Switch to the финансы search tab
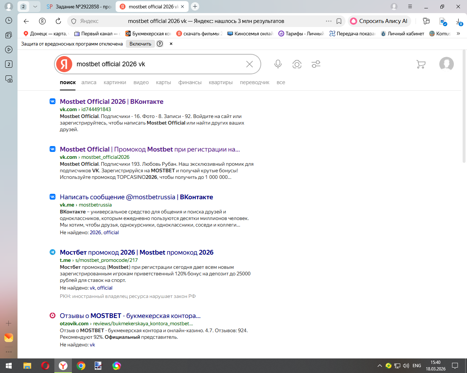Viewport: 467px width, 373px height. coord(190,82)
